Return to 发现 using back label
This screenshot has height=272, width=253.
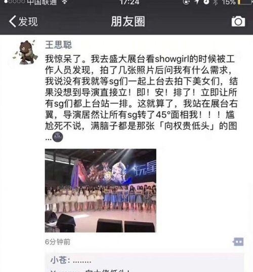click(x=28, y=21)
